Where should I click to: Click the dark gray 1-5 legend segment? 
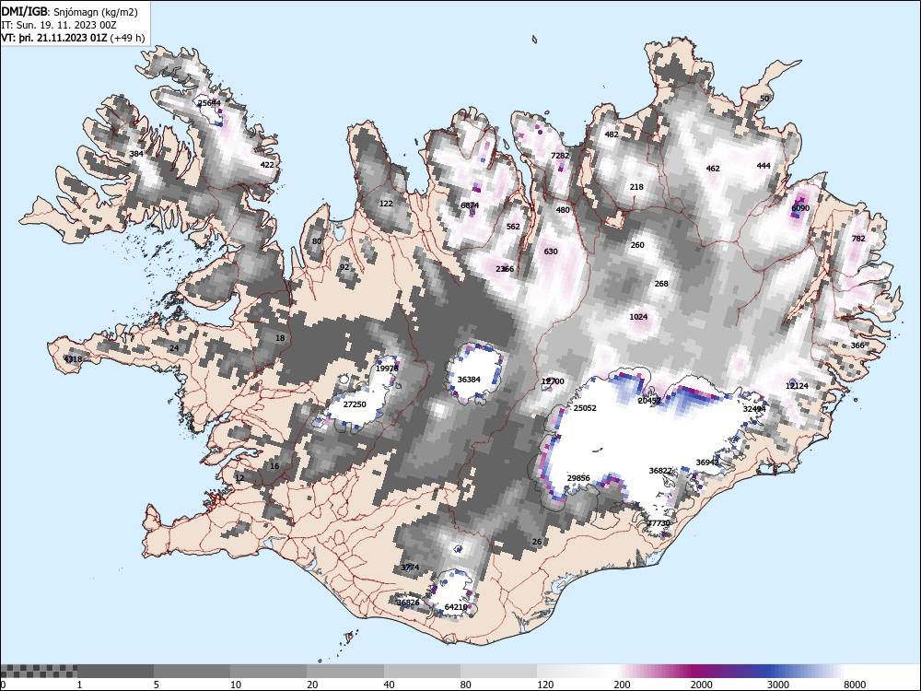[115, 671]
